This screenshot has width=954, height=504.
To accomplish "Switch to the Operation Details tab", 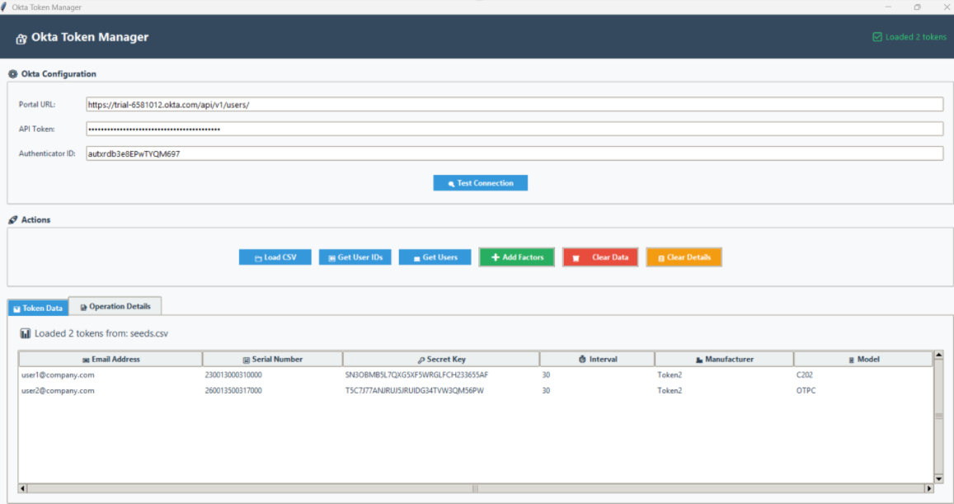I will pos(115,306).
